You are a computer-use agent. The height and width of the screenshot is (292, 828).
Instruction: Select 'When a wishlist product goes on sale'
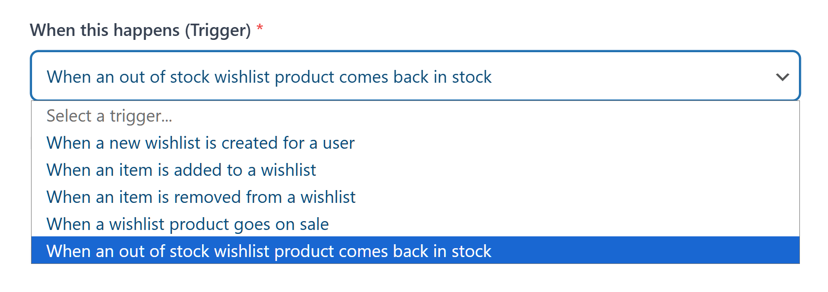[187, 224]
